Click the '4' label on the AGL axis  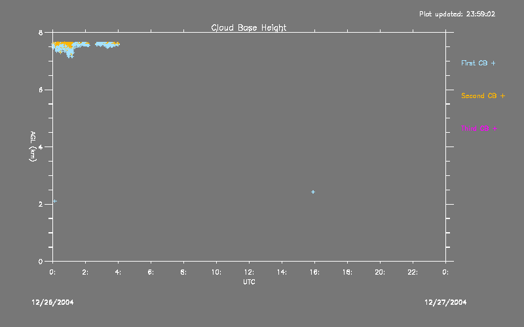pos(41,146)
